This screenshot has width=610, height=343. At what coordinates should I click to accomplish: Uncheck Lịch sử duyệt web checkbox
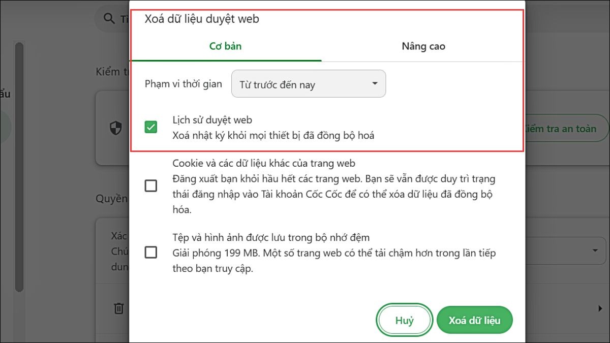151,127
